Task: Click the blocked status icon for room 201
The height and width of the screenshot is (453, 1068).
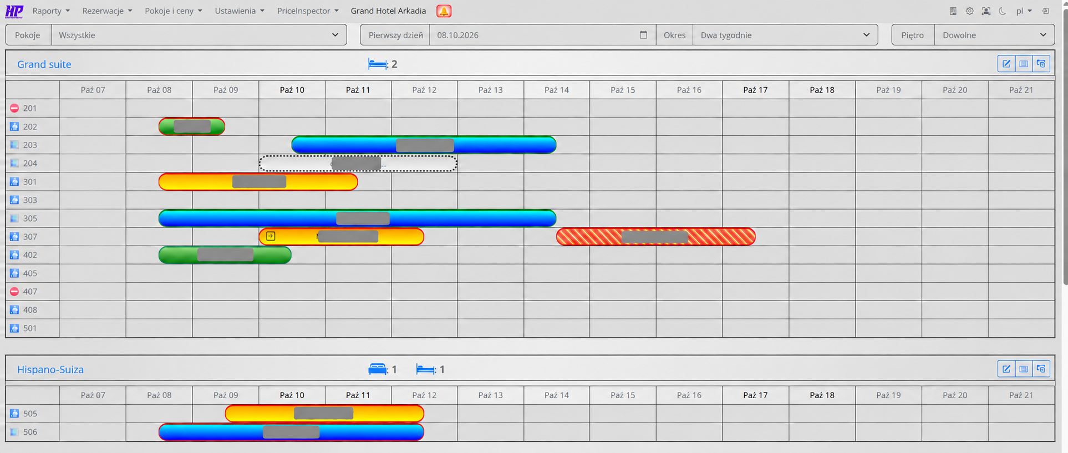Action: (x=14, y=108)
